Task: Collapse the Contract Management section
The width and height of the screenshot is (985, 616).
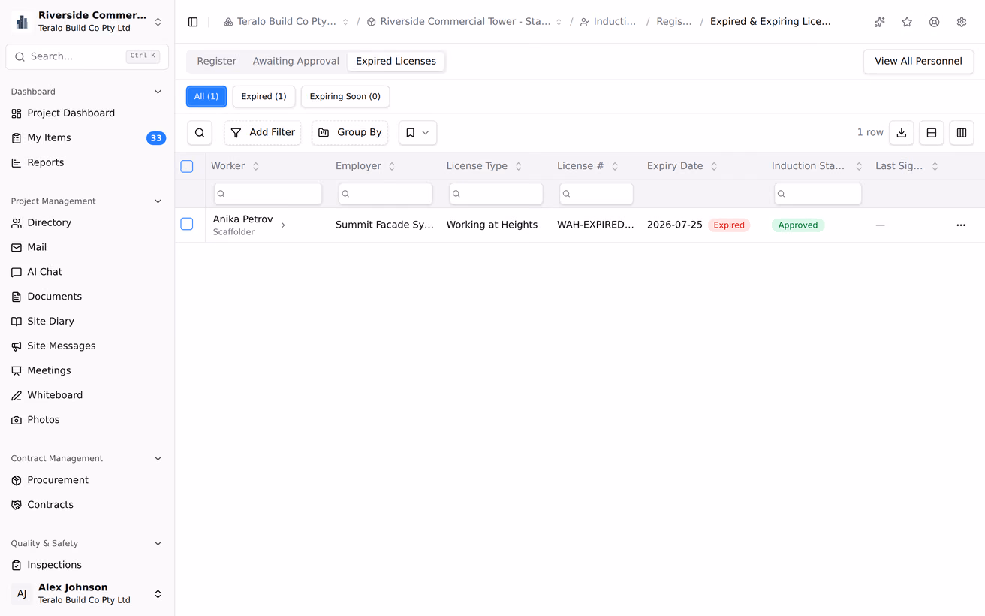Action: click(x=158, y=459)
